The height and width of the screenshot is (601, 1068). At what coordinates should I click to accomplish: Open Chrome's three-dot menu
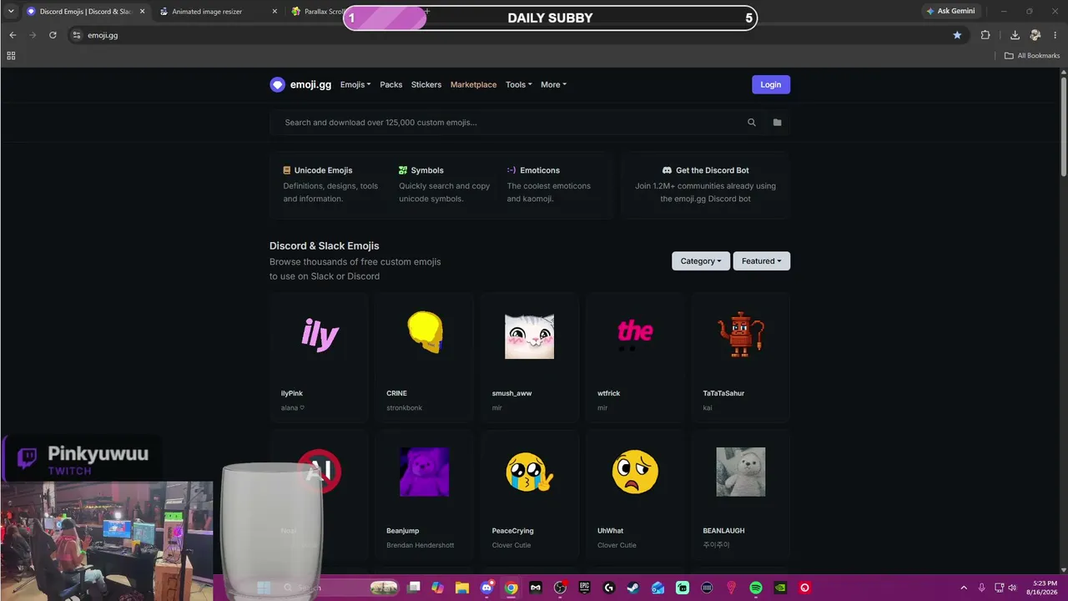(x=1055, y=35)
